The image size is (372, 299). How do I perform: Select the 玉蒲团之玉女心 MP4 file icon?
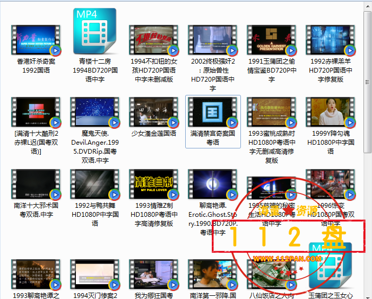[x=330, y=267]
